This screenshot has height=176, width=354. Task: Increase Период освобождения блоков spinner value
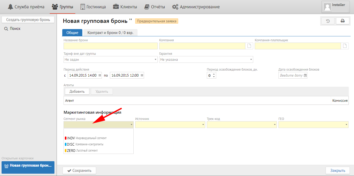pyautogui.click(x=214, y=74)
